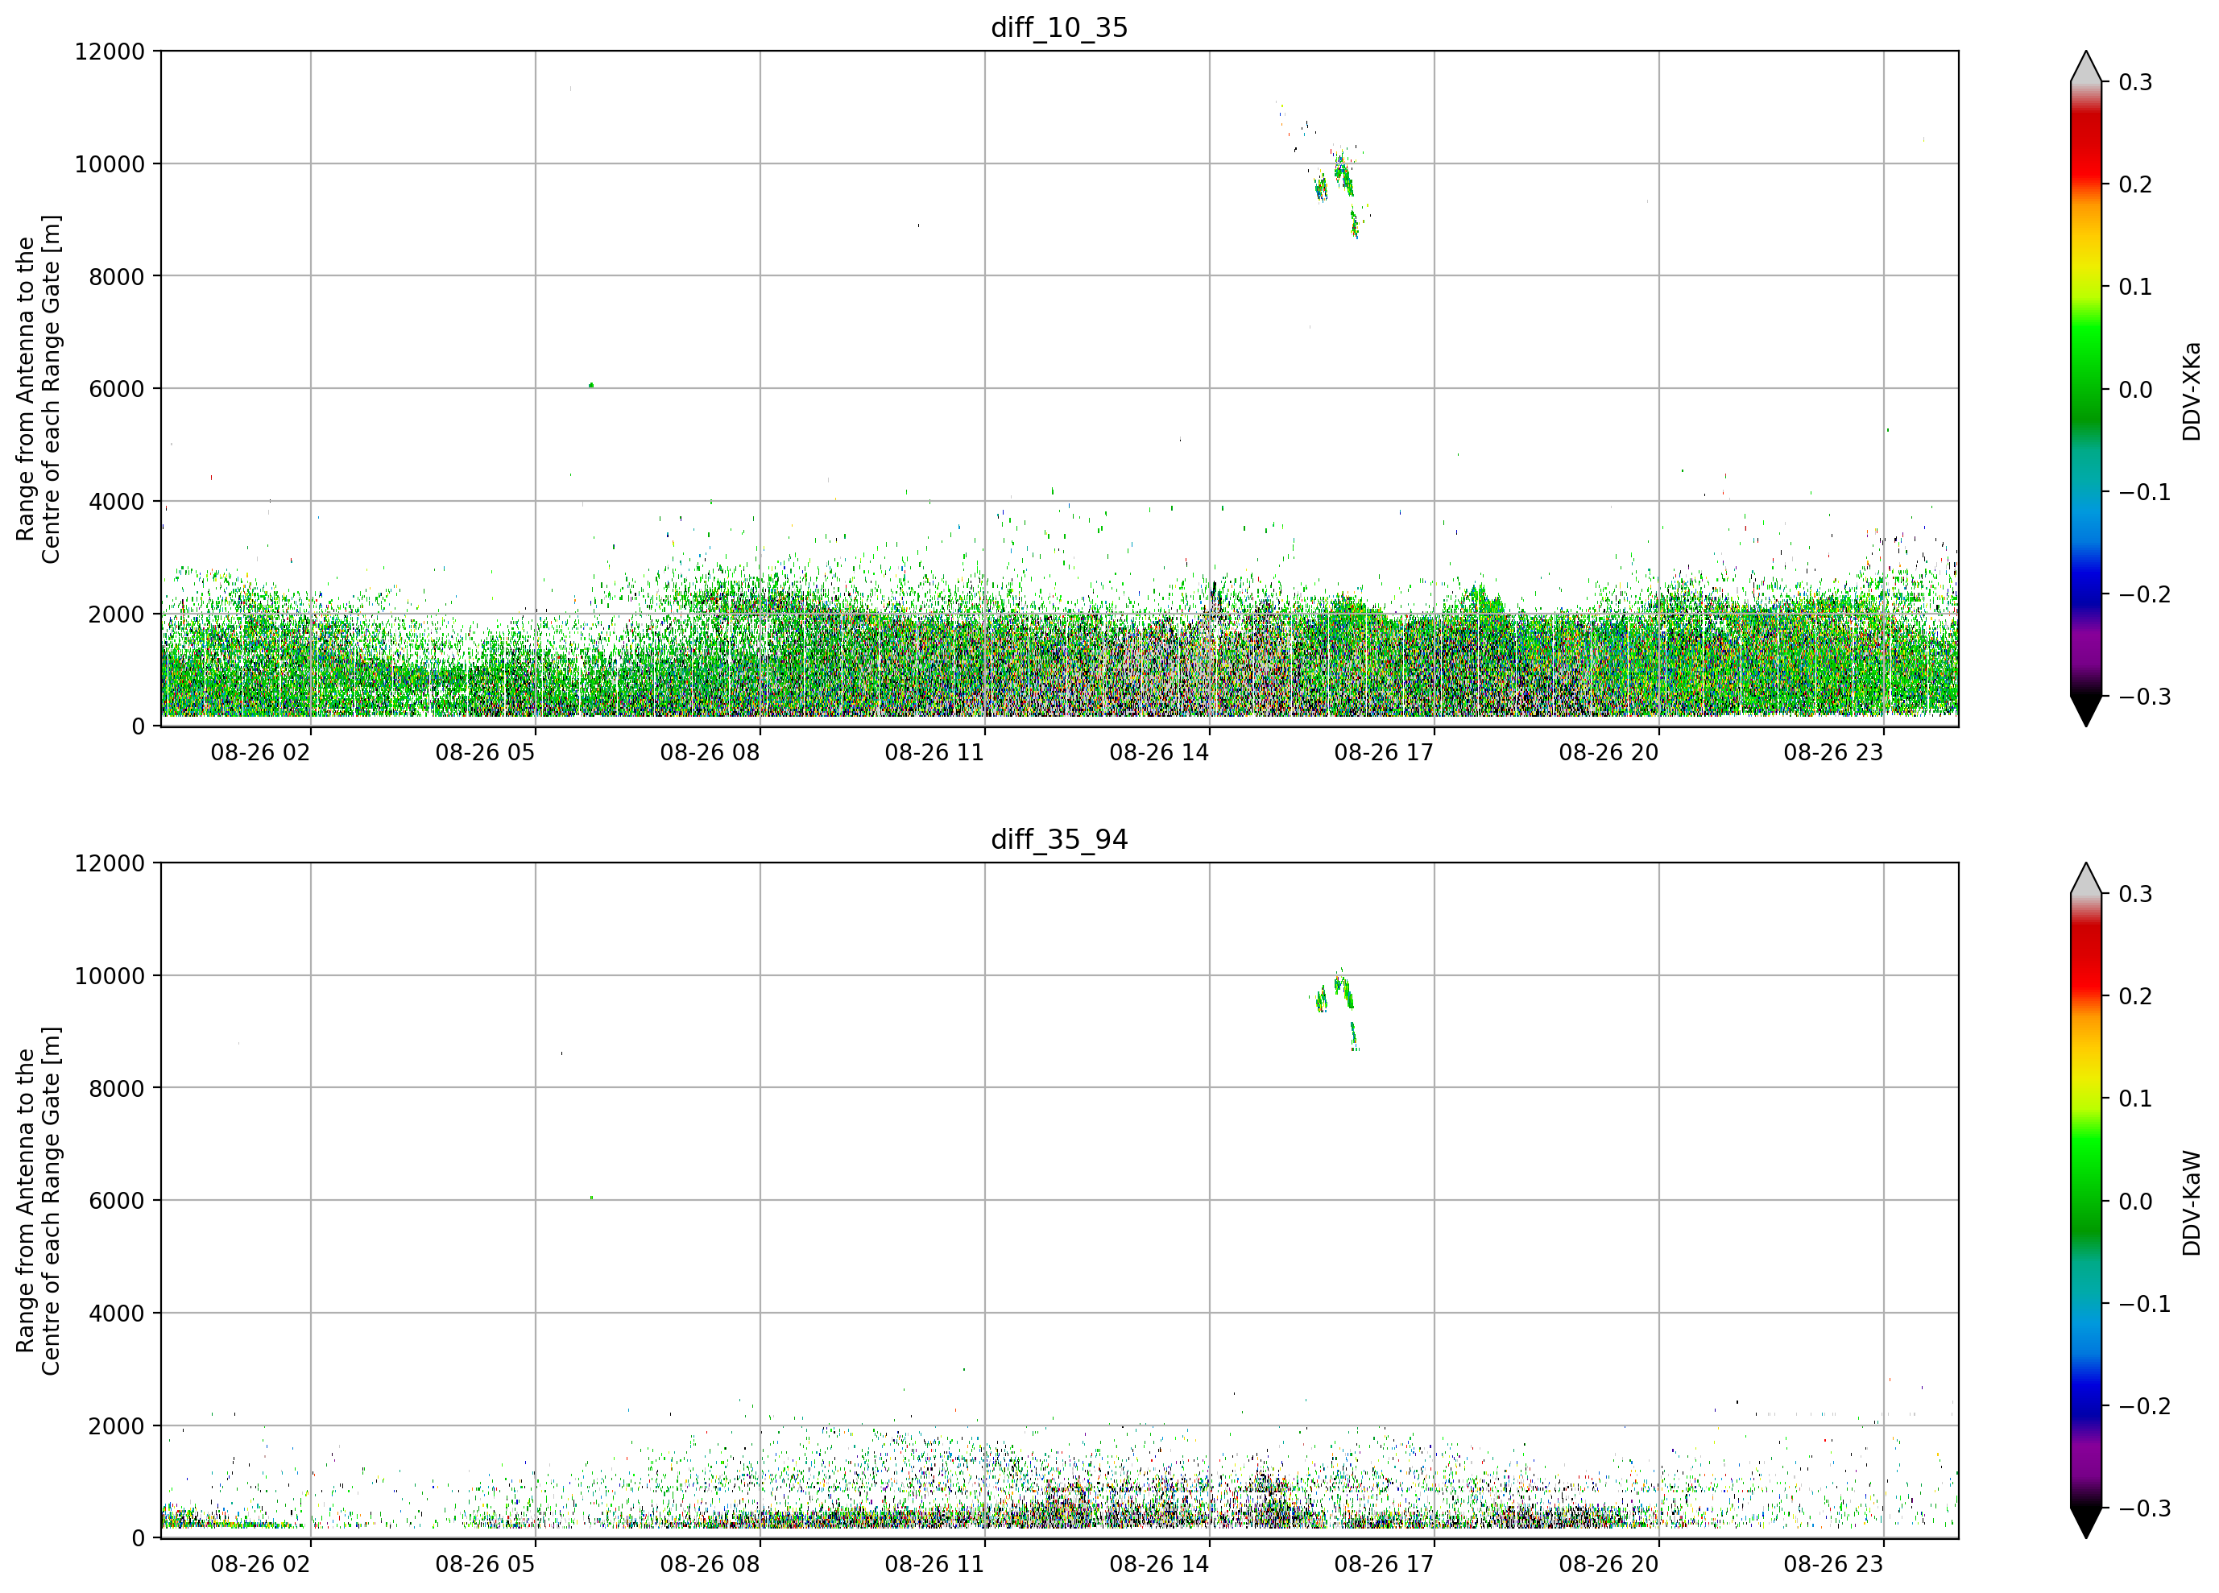Click the 08-26 17 tick label, top plot
Screen dimensions: 2219x1593
1384,752
